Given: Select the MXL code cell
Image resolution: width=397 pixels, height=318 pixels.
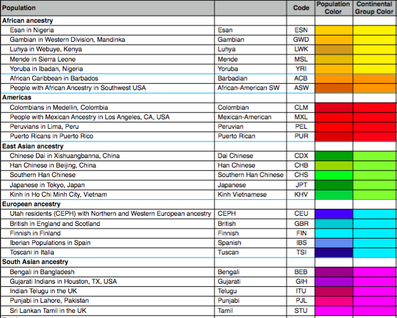Looking at the screenshot, I should click(x=301, y=117).
